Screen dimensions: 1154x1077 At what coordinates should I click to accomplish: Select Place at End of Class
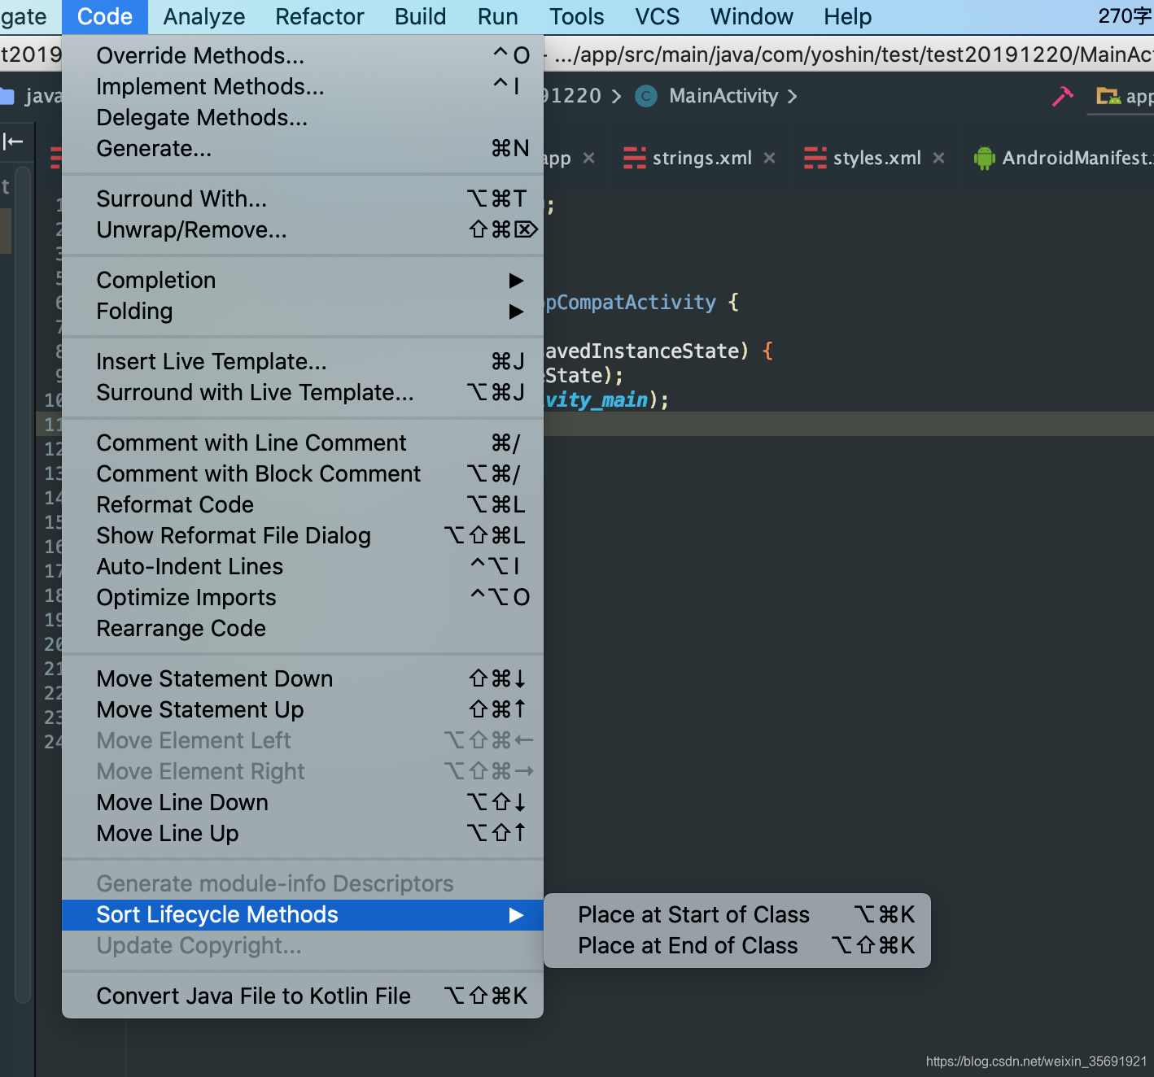coord(688,945)
